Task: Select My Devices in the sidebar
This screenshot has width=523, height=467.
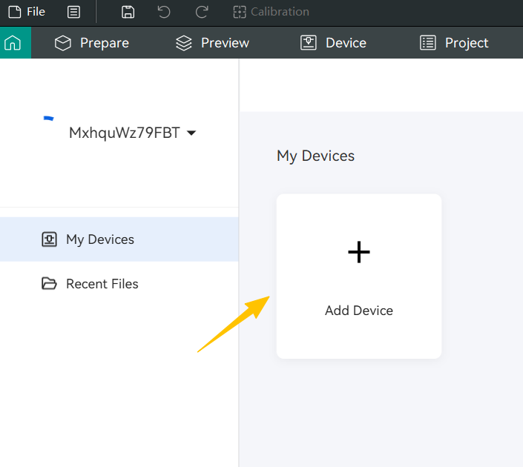Action: tap(99, 239)
